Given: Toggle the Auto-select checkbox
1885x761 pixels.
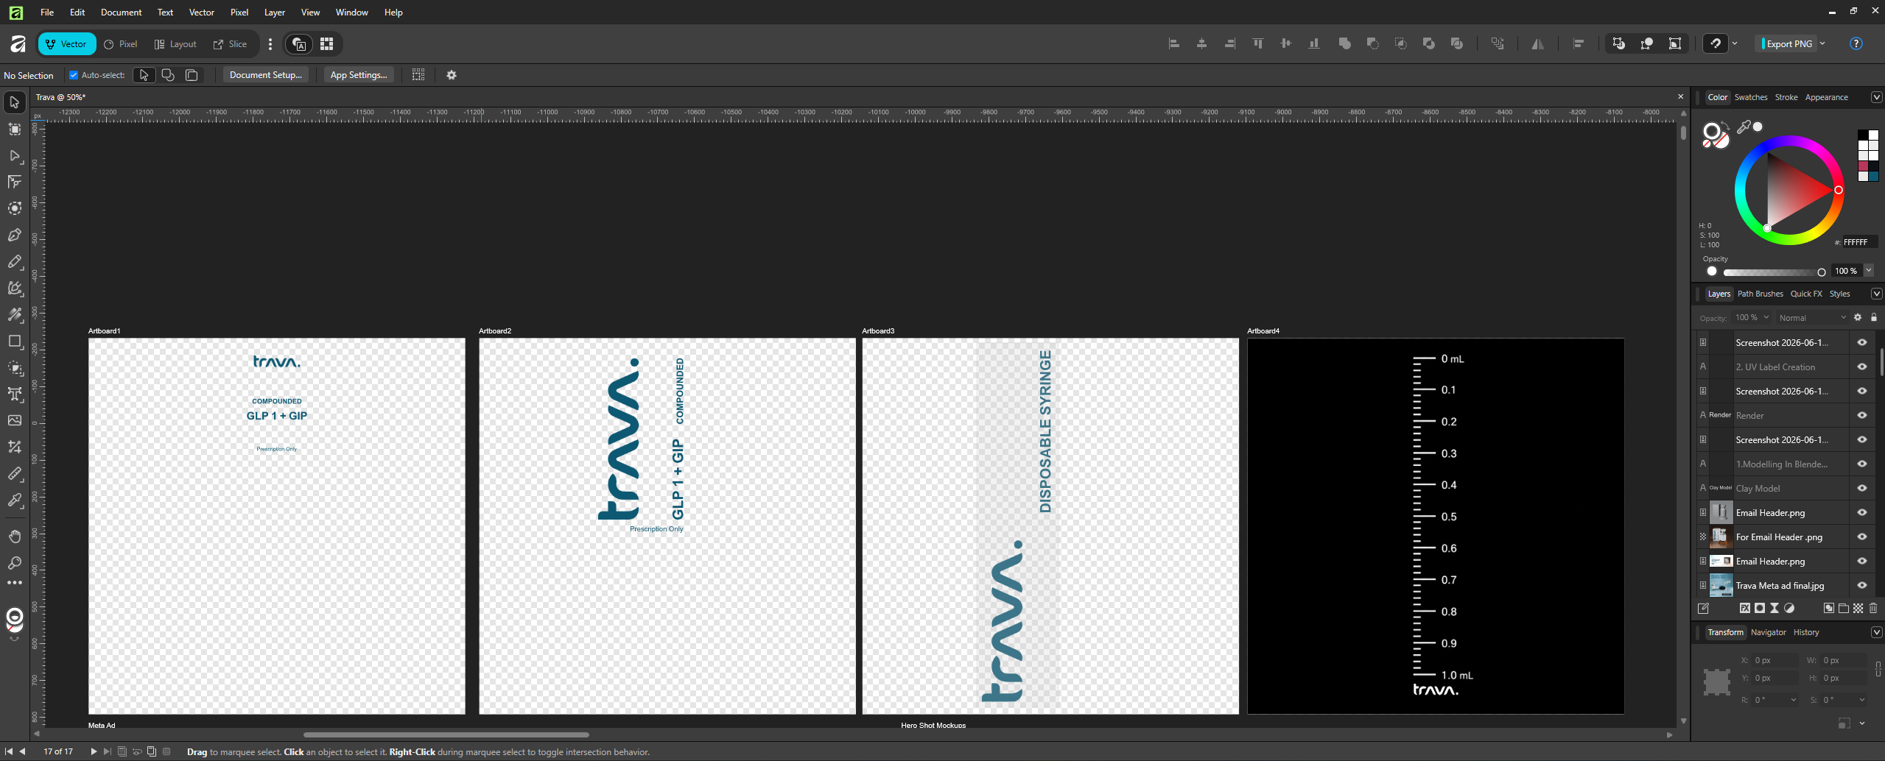Looking at the screenshot, I should (74, 75).
